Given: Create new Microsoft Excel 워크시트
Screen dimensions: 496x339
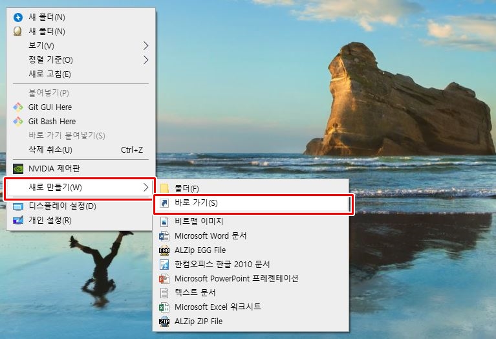Looking at the screenshot, I should click(251, 307).
